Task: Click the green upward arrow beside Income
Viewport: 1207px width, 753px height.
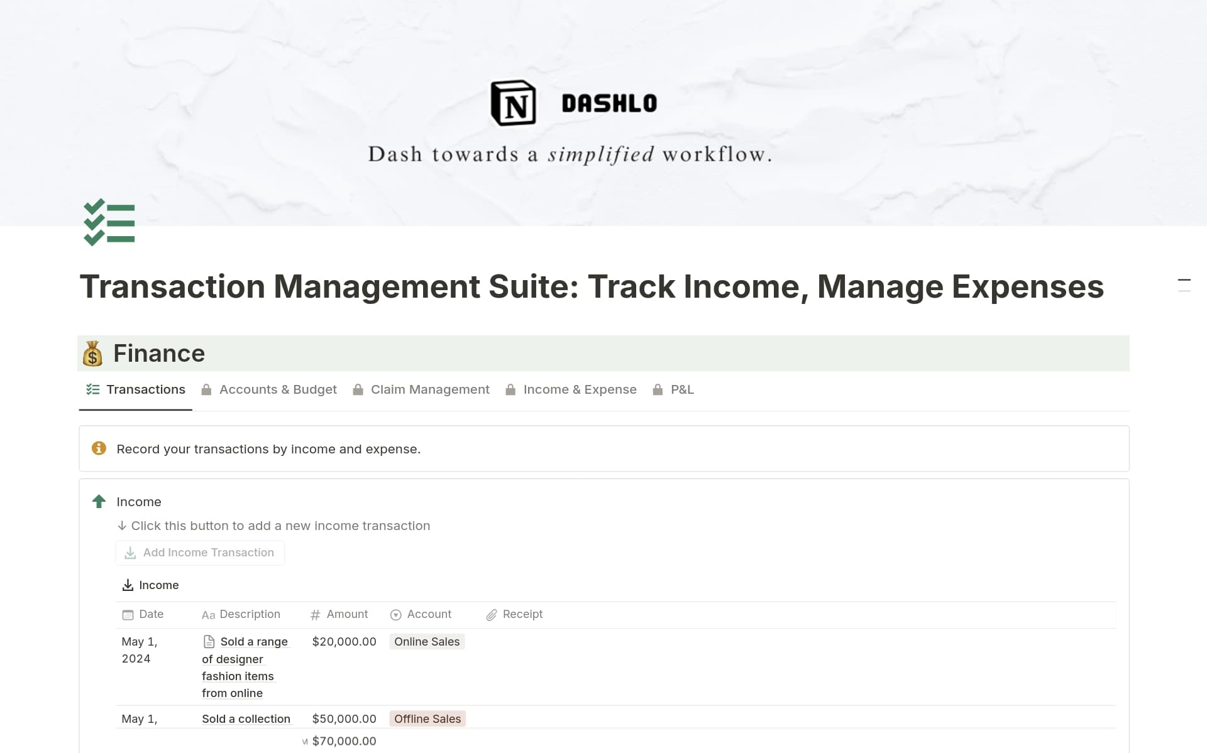Action: 99,501
